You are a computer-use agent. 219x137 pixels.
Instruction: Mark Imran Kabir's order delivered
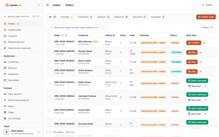[x=197, y=108]
